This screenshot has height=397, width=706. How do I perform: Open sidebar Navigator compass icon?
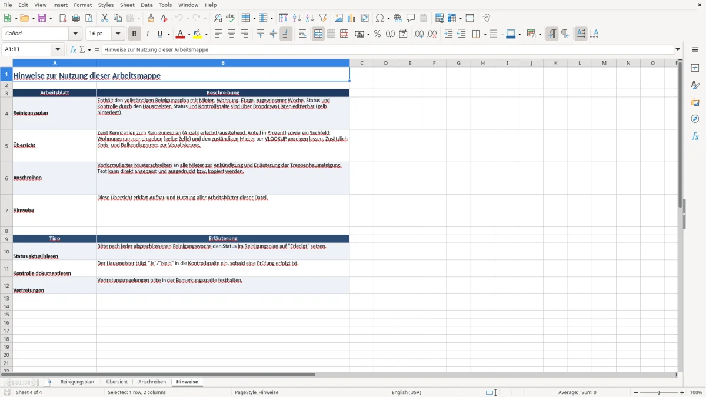pyautogui.click(x=695, y=119)
